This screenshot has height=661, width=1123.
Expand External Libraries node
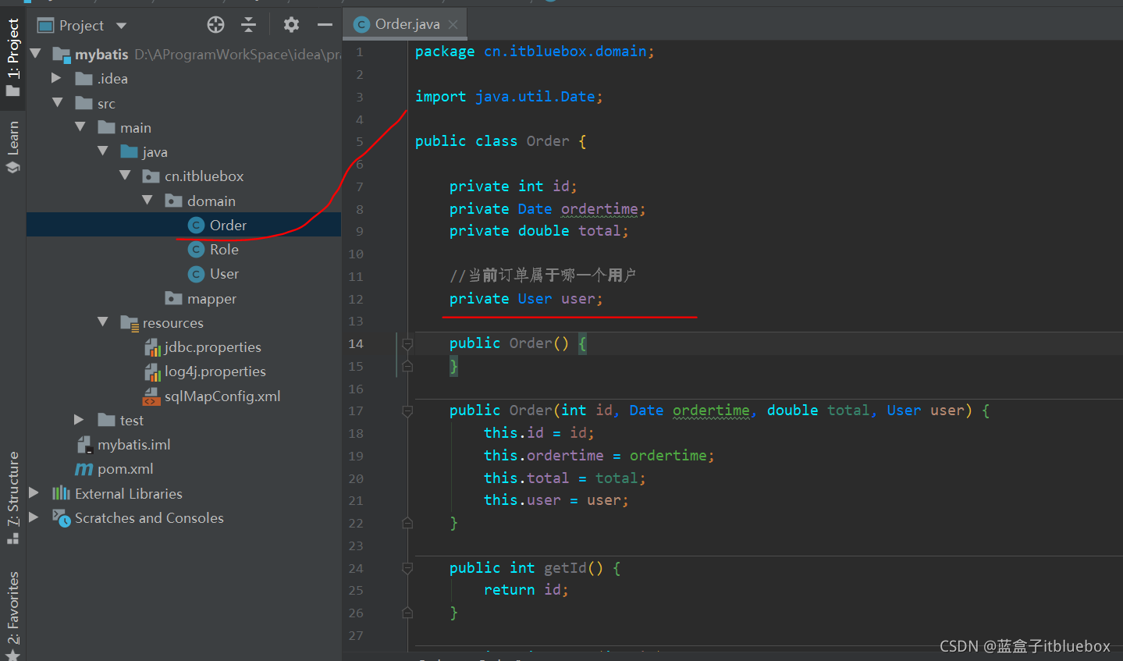point(34,493)
